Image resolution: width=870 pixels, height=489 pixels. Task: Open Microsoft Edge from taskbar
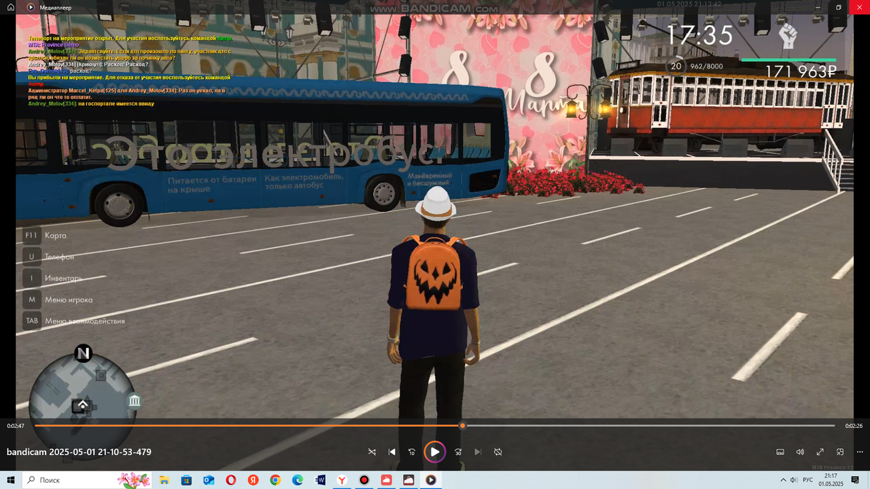[x=298, y=479]
